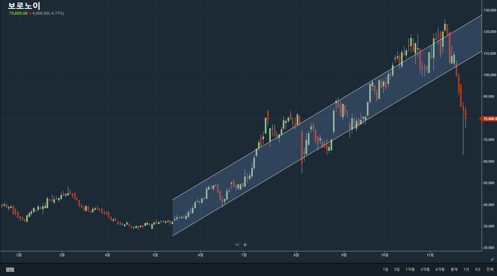Viewport: 497px width, 276px height.
Task: Zoom out the chart with minus button
Action: [237, 245]
